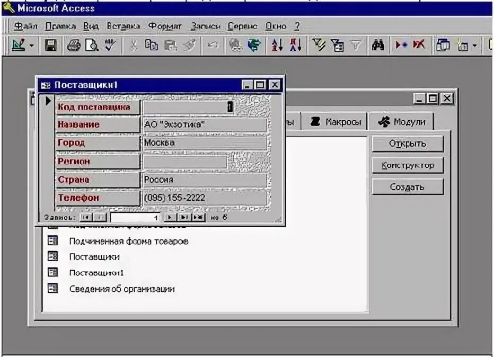The image size is (494, 357).
Task: Click the Database Window icon
Action: coord(443,46)
